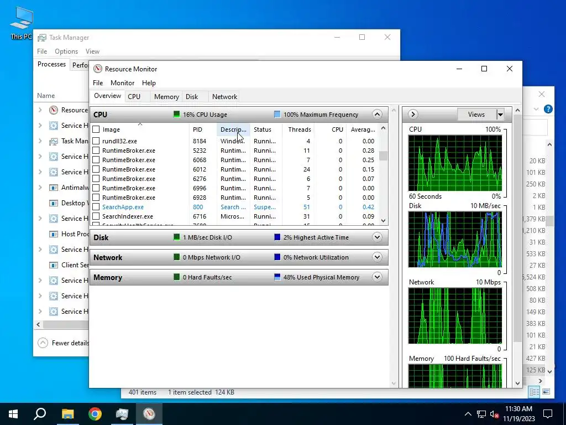This screenshot has height=425, width=566.
Task: Click the gear icon of the first Service Host row
Action: click(x=54, y=126)
